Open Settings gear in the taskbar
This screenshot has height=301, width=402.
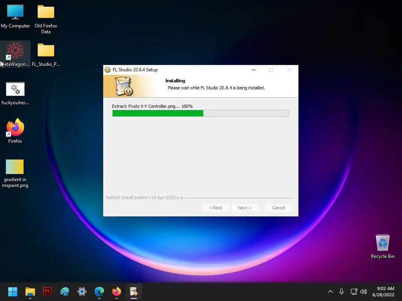[x=82, y=291]
